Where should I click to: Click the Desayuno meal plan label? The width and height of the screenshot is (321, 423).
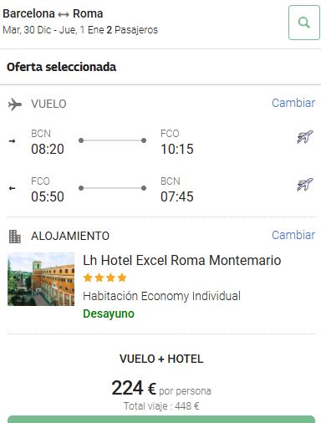tap(109, 313)
